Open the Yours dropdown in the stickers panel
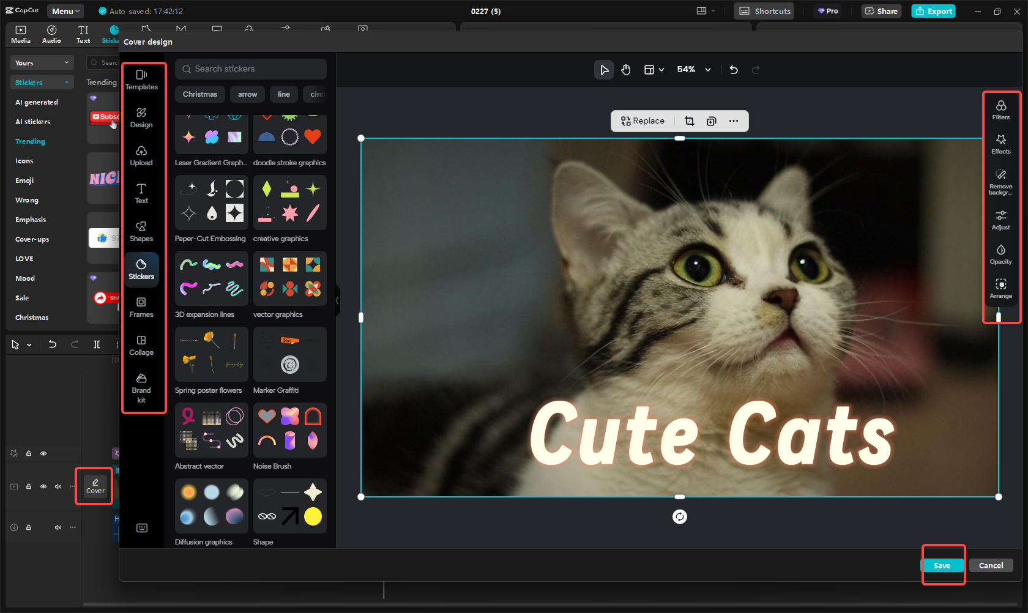This screenshot has height=613, width=1028. [42, 62]
